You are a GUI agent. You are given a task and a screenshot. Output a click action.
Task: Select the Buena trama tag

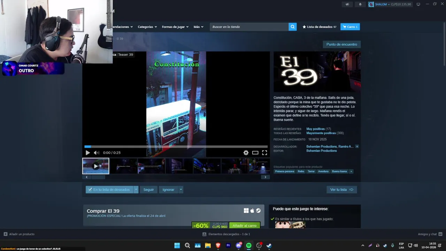[x=339, y=172]
